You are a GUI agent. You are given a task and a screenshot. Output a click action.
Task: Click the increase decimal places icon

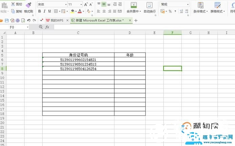(x=181, y=11)
